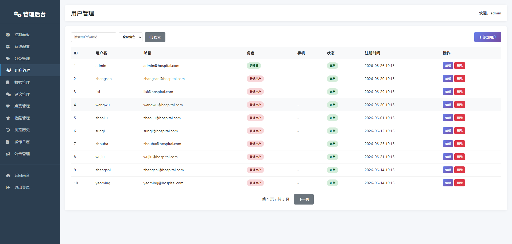Click email zhouba@hospital.com
This screenshot has height=244, width=512.
pyautogui.click(x=162, y=144)
